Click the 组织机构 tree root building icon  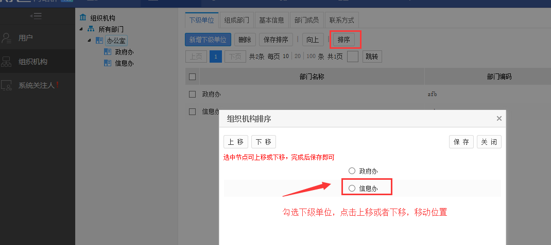point(83,18)
